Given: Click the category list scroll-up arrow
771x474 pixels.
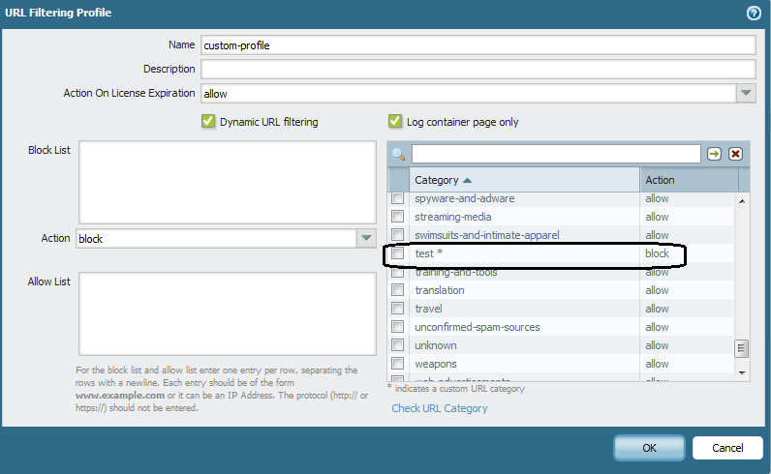Looking at the screenshot, I should pyautogui.click(x=743, y=201).
